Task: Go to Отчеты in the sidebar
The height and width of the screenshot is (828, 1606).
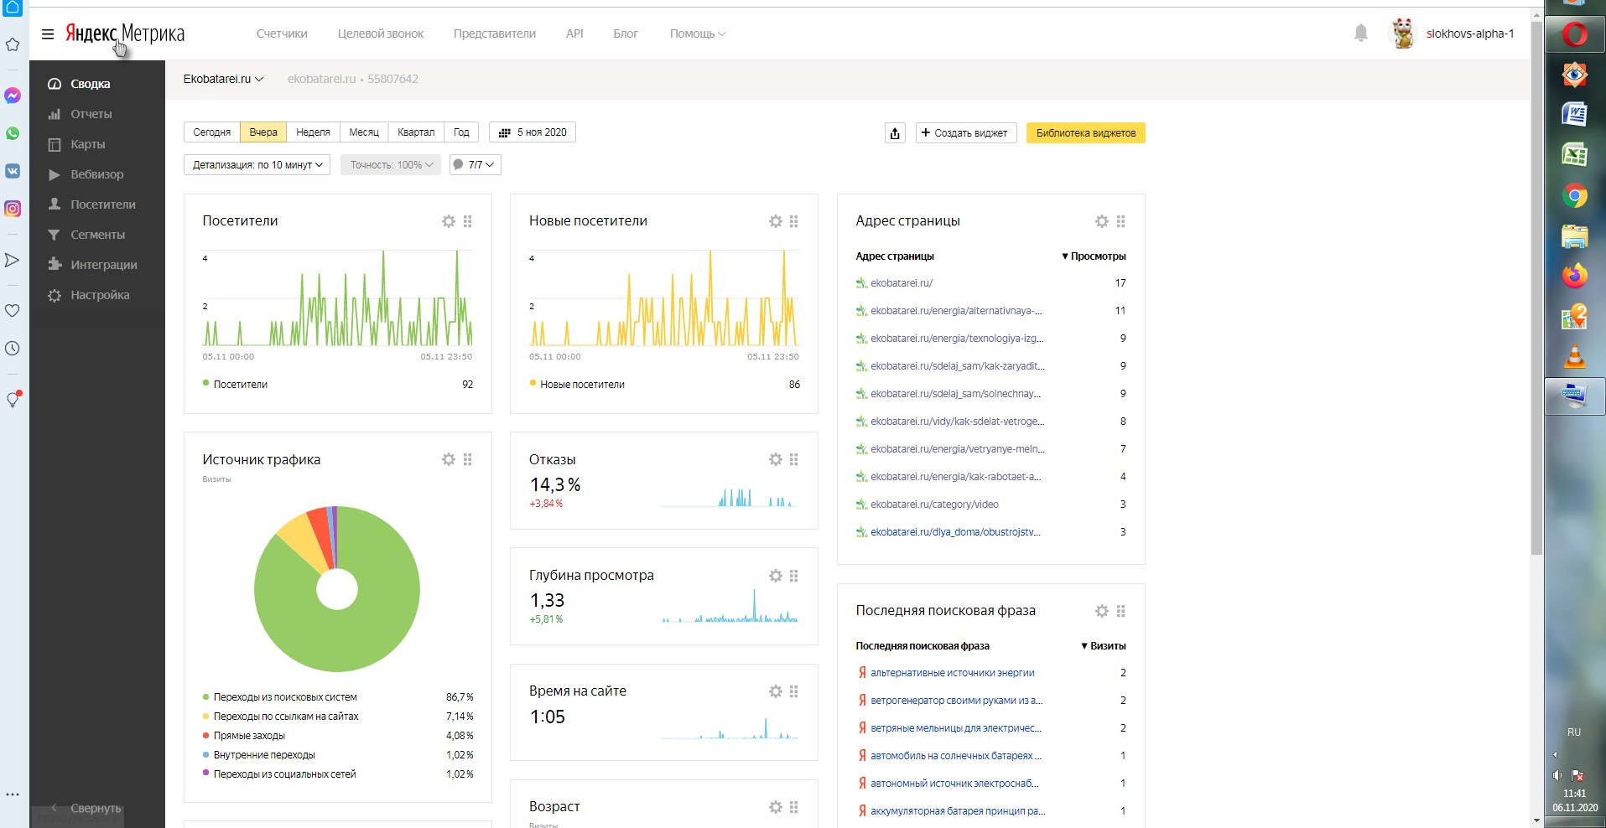Action: pyautogui.click(x=91, y=114)
